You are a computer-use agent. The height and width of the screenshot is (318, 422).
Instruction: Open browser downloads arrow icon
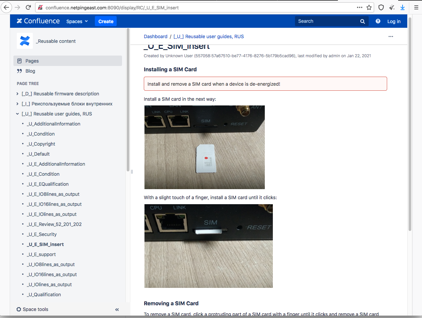403,7
